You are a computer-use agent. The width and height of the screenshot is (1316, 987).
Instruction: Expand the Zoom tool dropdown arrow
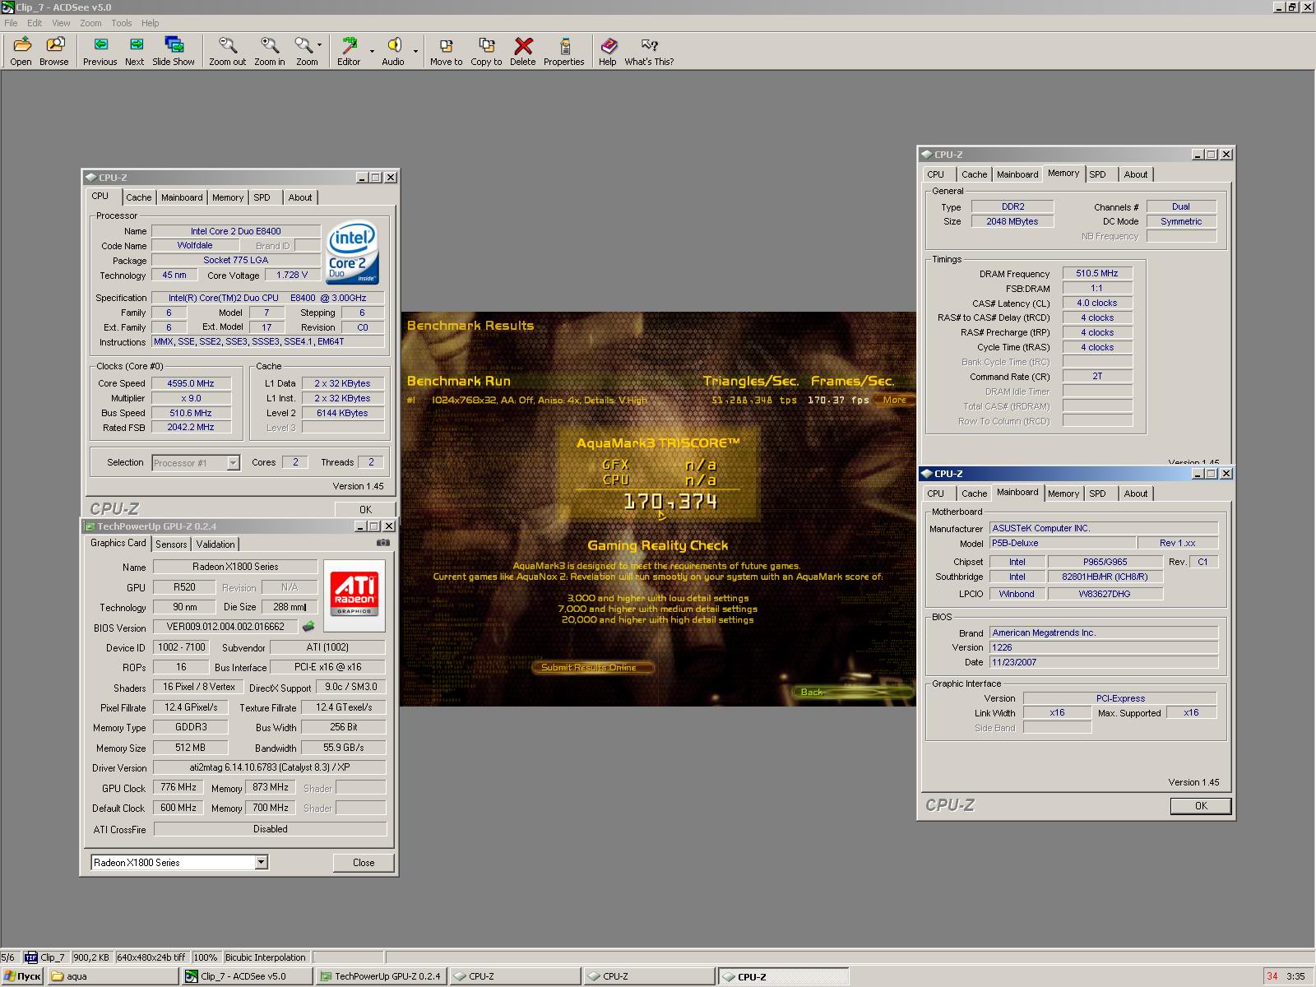(x=320, y=47)
